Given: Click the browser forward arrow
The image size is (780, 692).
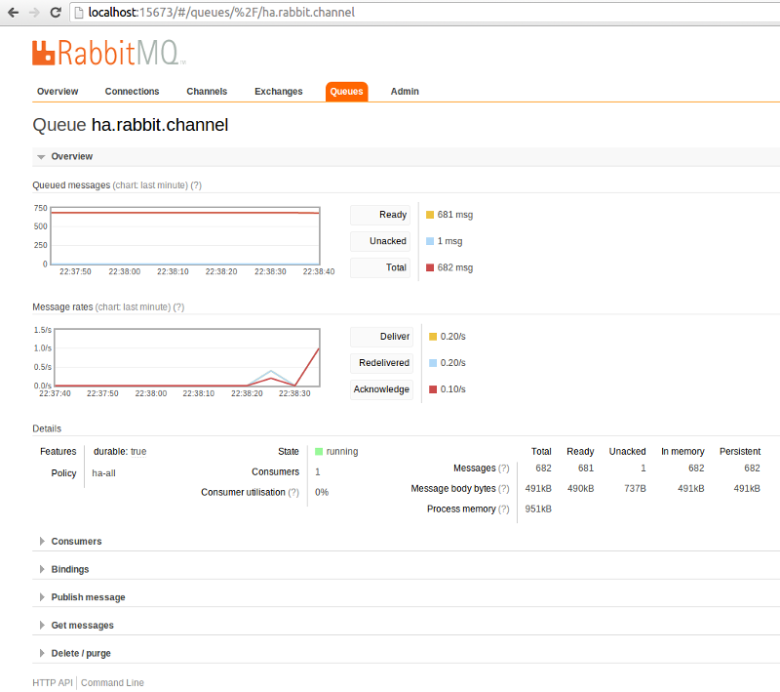Looking at the screenshot, I should coord(34,13).
